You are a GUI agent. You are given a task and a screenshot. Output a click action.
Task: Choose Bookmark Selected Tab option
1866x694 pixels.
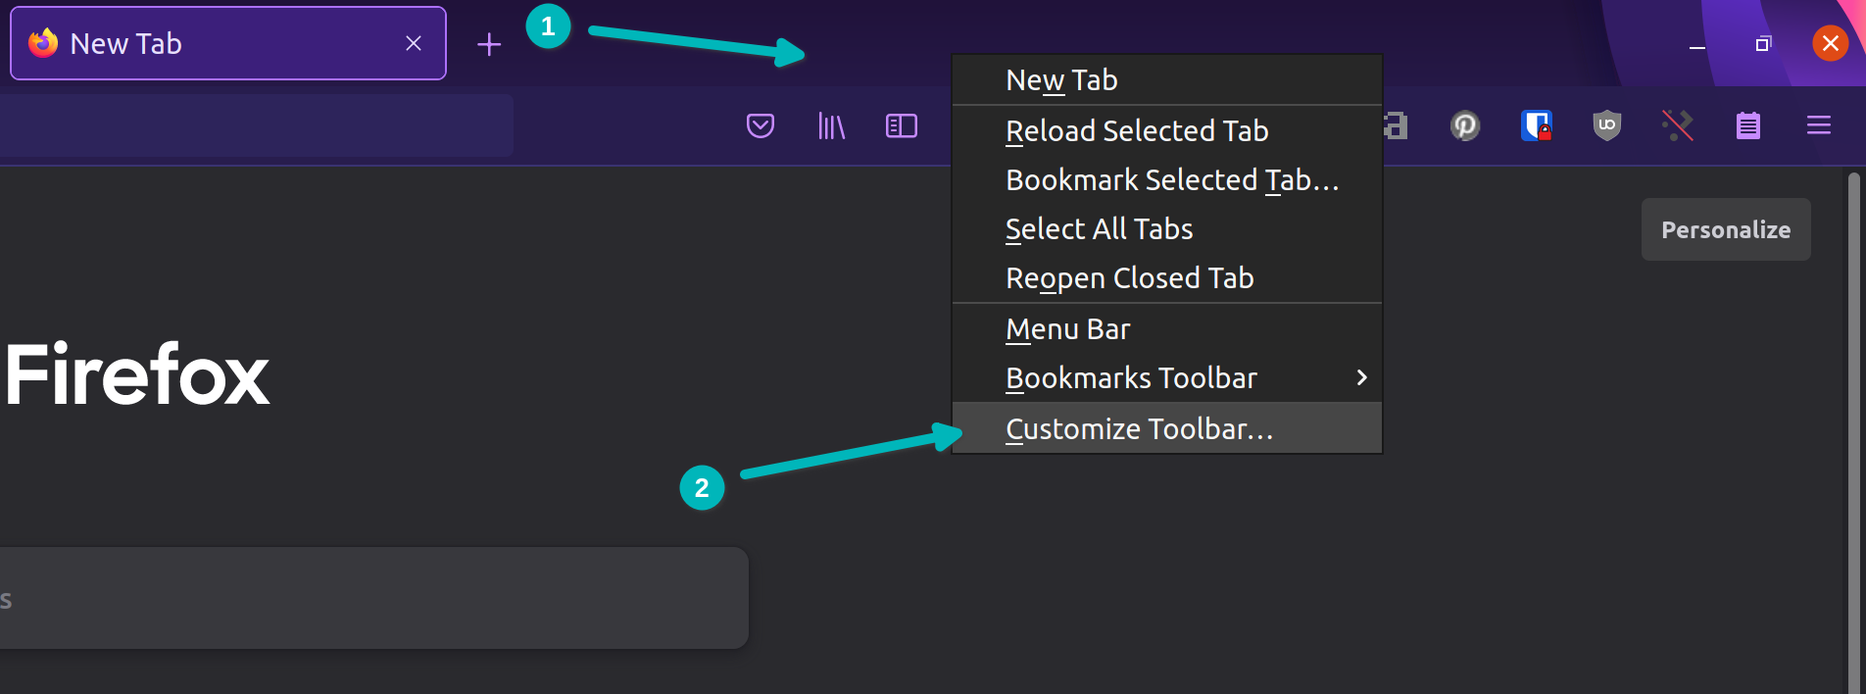tap(1171, 179)
